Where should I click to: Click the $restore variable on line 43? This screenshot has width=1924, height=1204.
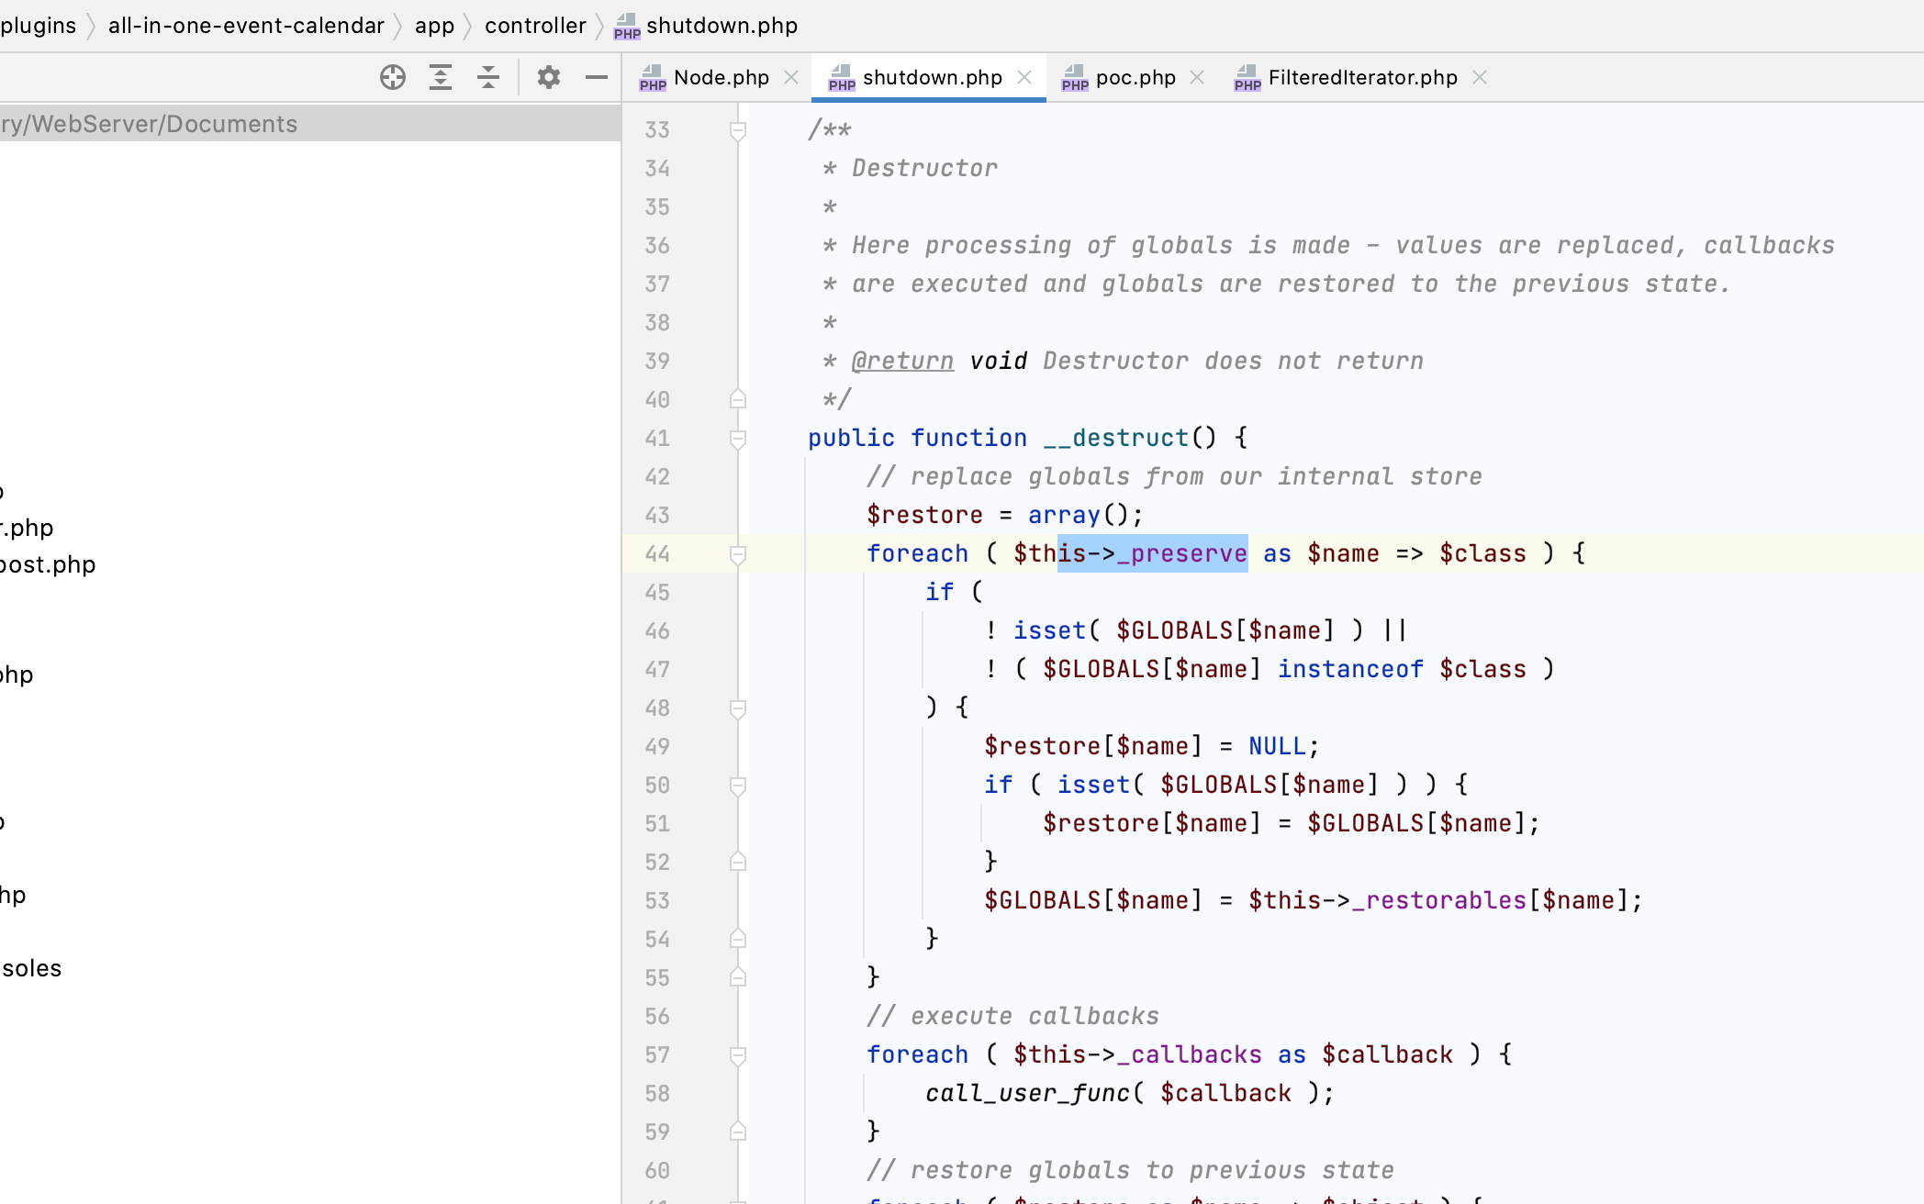[925, 515]
